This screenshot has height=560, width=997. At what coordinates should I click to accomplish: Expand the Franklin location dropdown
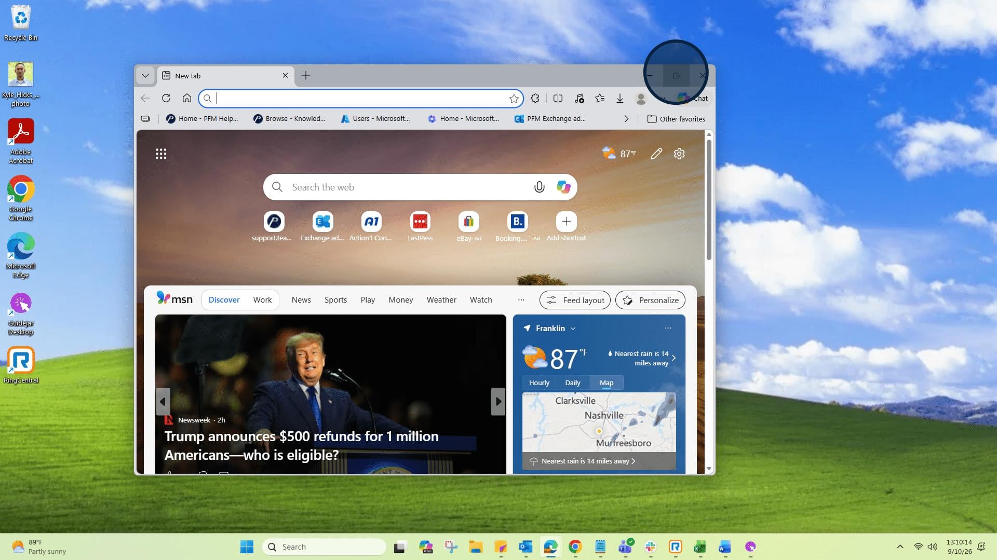point(573,329)
